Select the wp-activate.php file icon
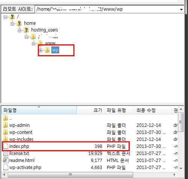The height and width of the screenshot is (179, 188). pyautogui.click(x=6, y=167)
